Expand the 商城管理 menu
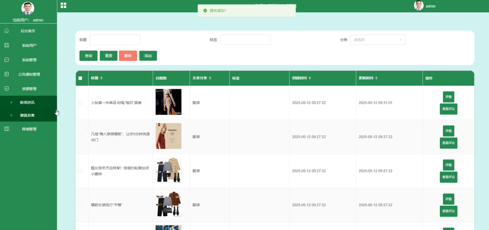This screenshot has height=230, width=489. click(28, 129)
